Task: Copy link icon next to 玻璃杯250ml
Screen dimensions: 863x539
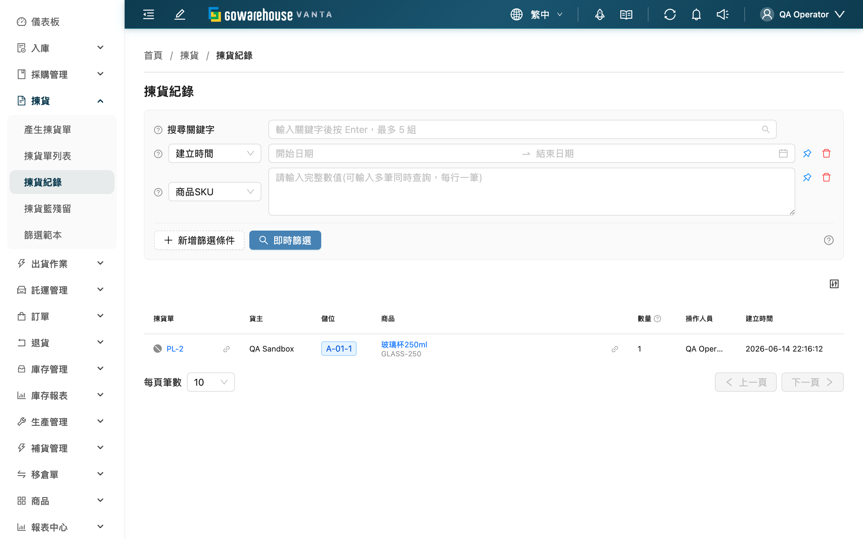Action: point(615,349)
